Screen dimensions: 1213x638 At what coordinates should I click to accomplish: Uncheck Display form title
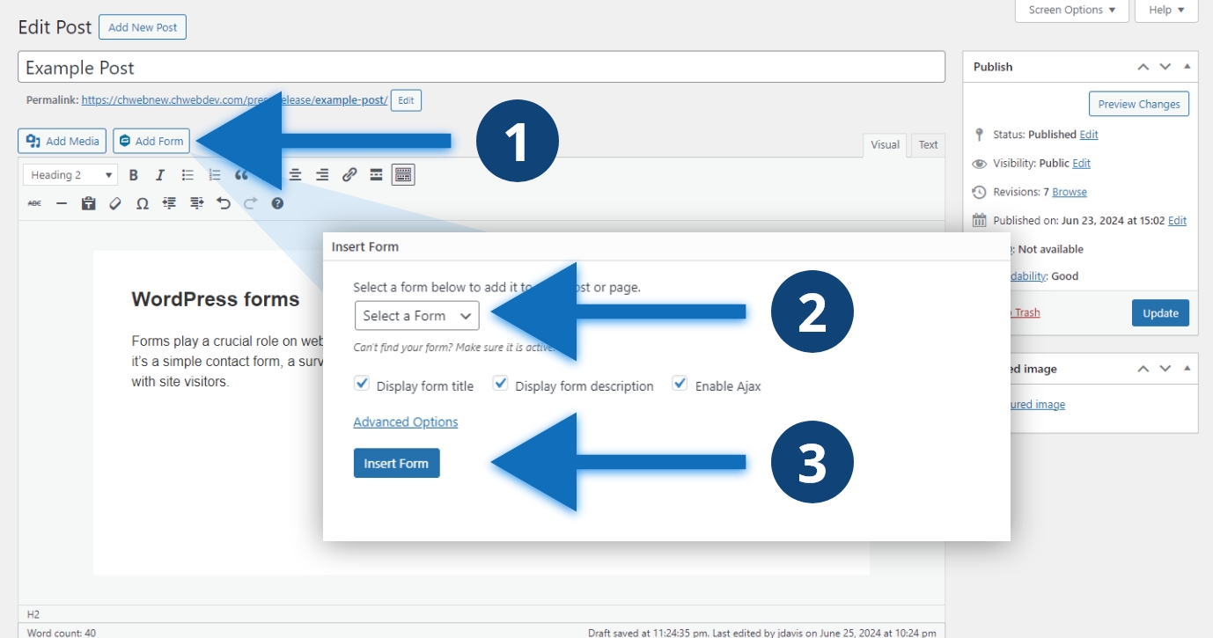[x=361, y=384]
